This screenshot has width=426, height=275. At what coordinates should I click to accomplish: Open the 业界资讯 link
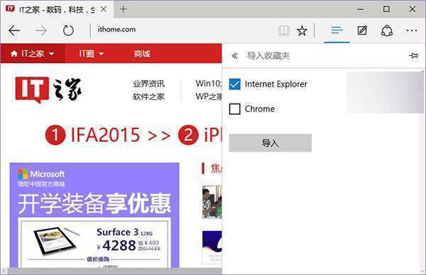pos(148,84)
